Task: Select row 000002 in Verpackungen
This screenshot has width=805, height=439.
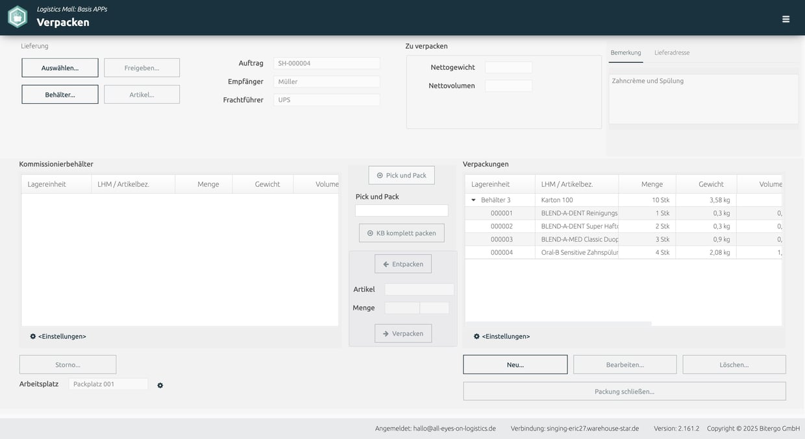Action: tap(623, 226)
